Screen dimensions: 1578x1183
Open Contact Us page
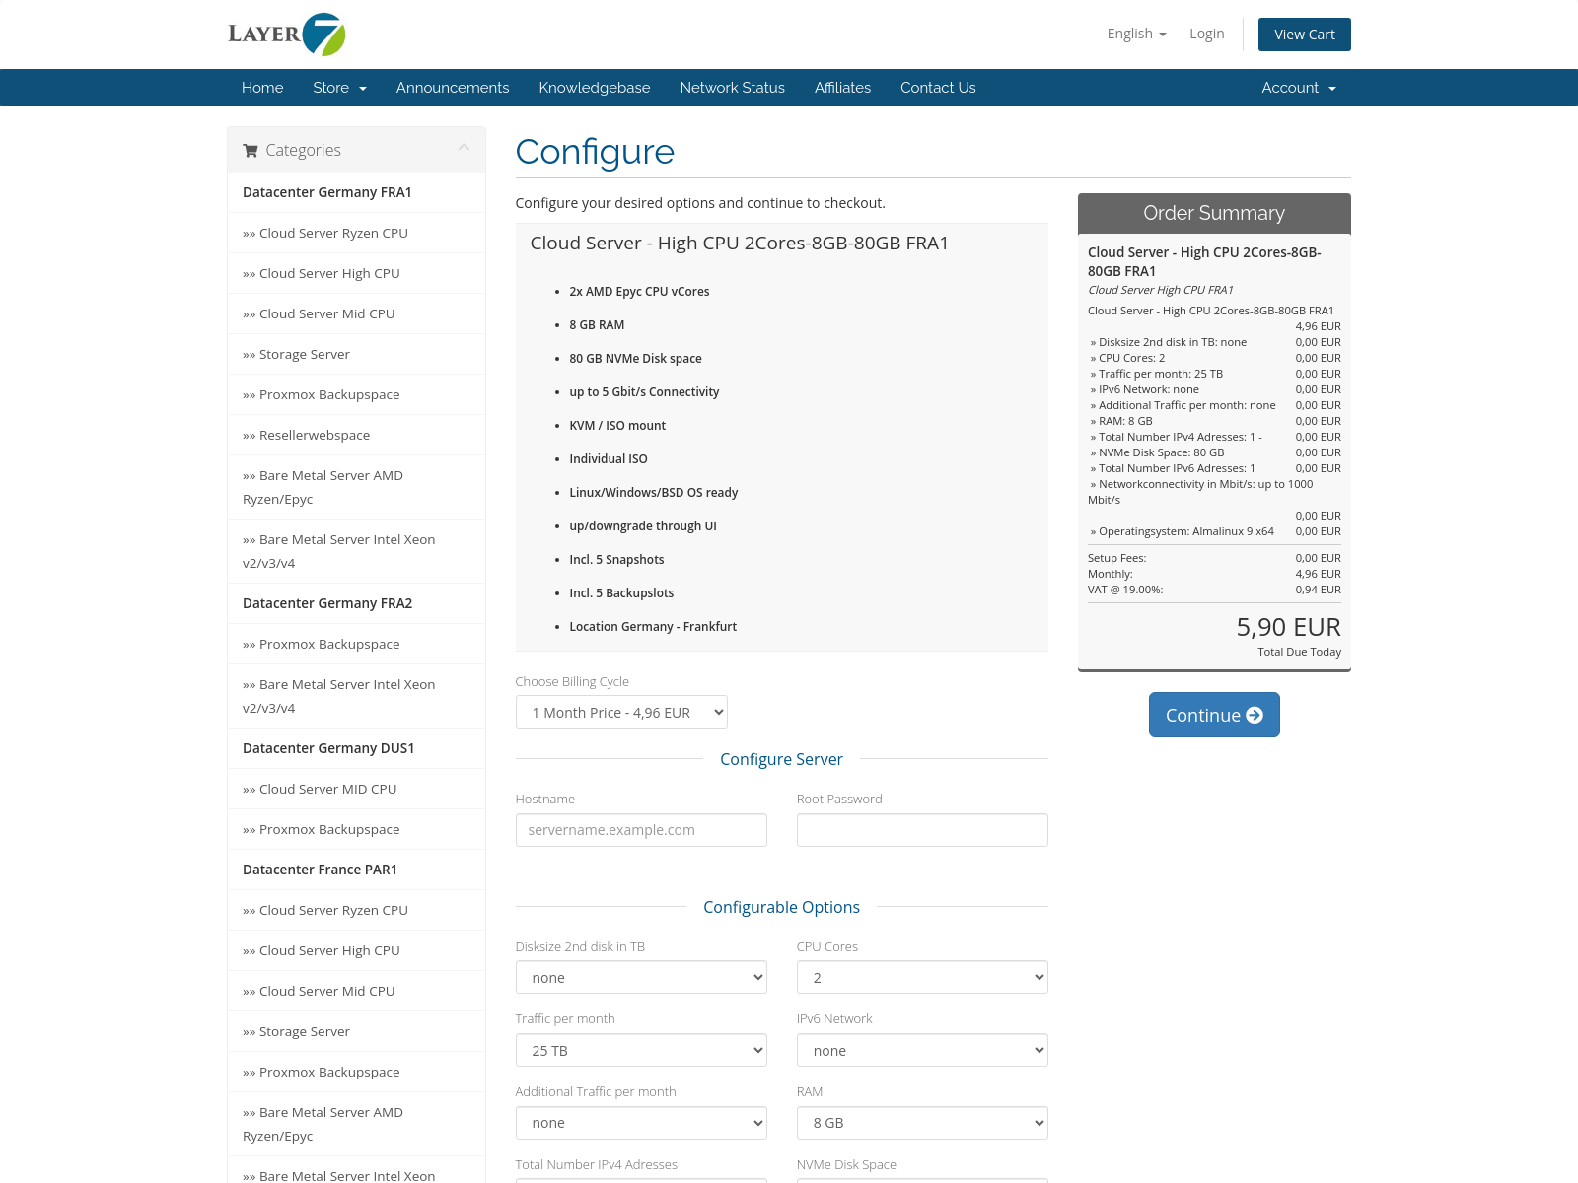click(938, 88)
